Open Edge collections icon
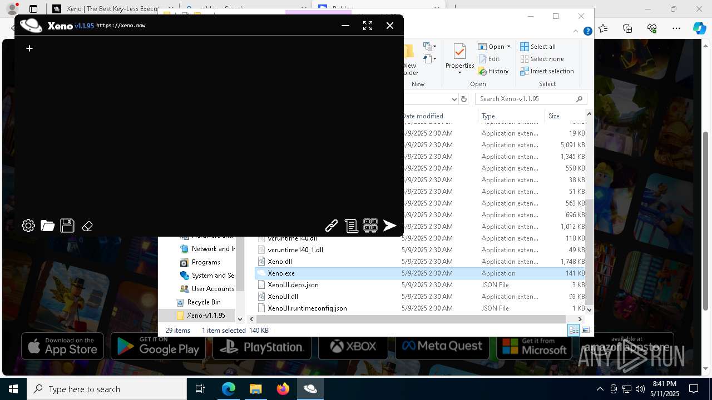 pyautogui.click(x=627, y=28)
